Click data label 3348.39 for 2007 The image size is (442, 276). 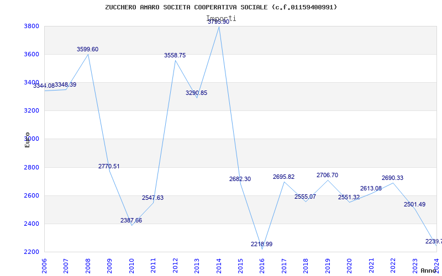click(x=65, y=84)
